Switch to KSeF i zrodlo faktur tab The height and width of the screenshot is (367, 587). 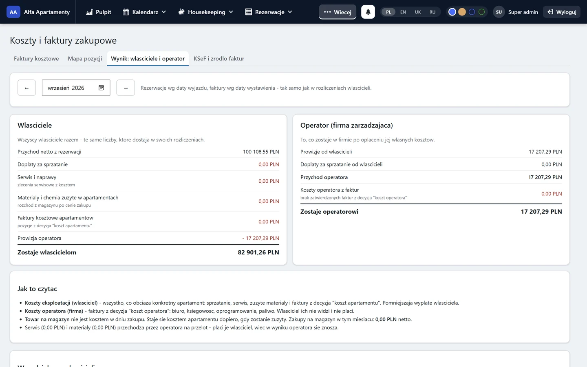coord(219,59)
